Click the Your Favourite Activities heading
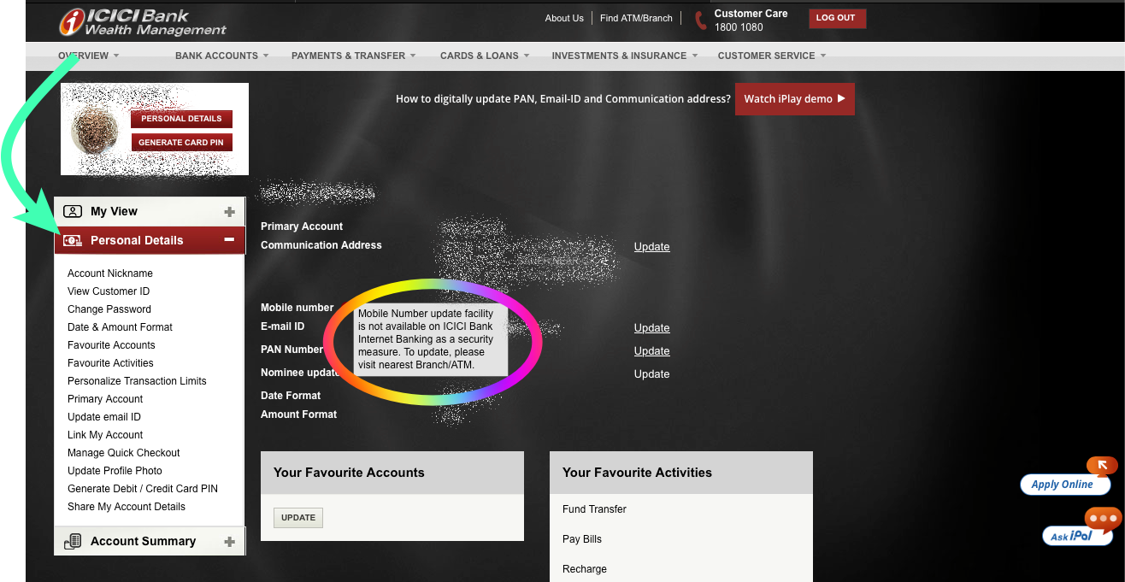1125x582 pixels. tap(637, 473)
